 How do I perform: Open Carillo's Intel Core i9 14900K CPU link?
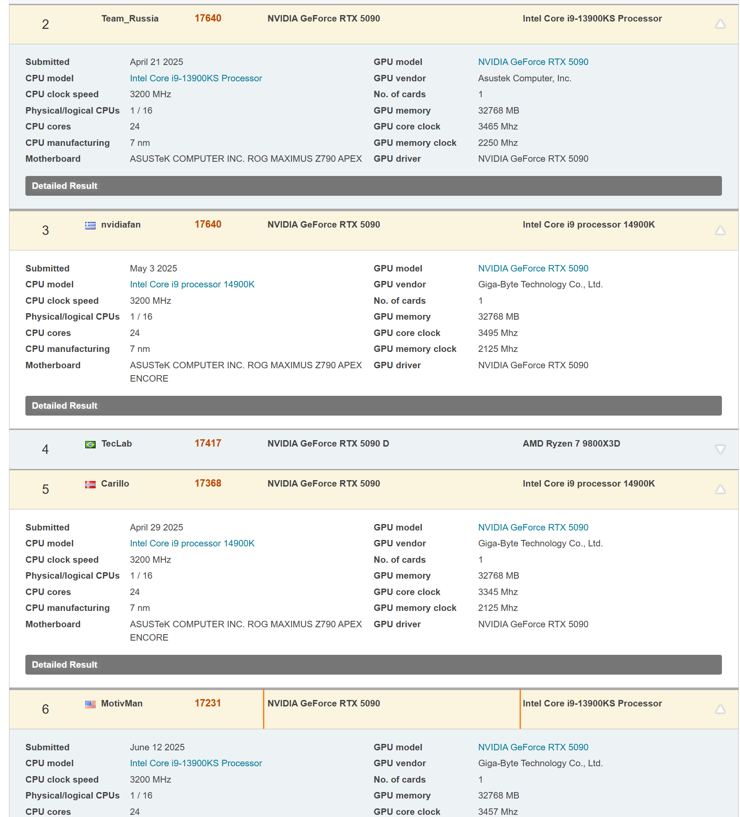[x=192, y=543]
